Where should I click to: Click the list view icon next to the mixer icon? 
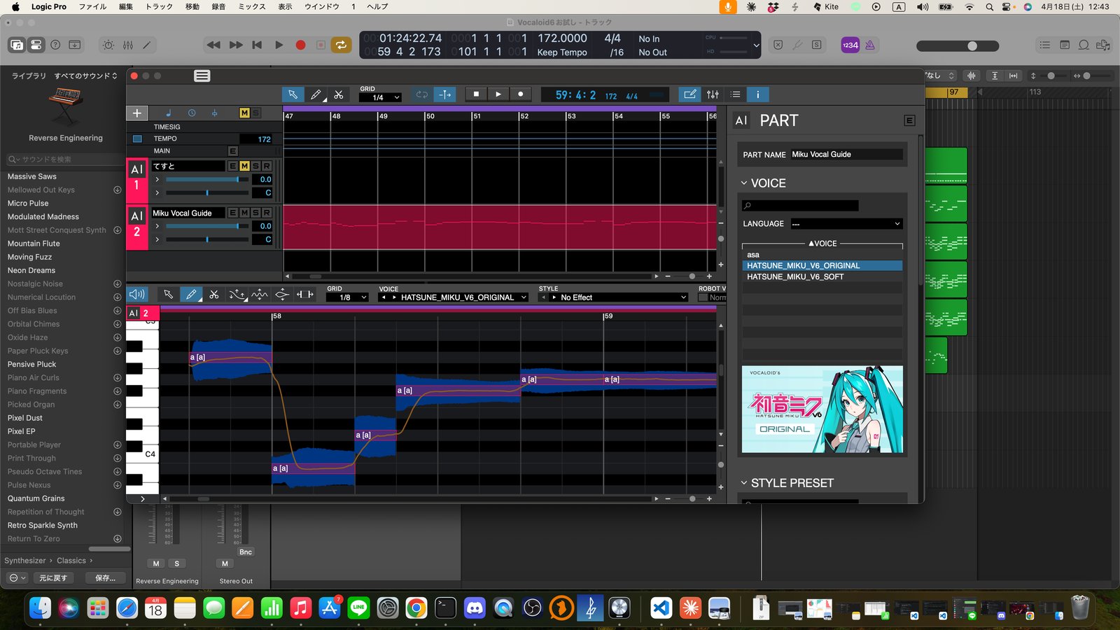[735, 94]
